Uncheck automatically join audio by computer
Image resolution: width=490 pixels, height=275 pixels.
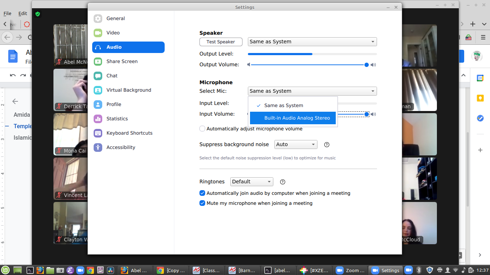(x=202, y=193)
